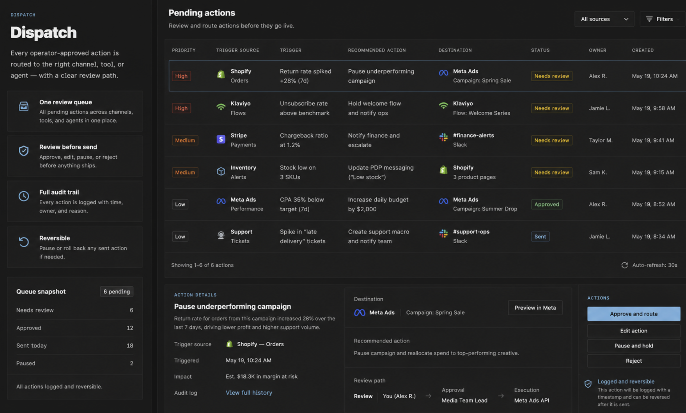This screenshot has width=686, height=413.
Task: Sort by the STATUS column header
Action: [x=540, y=50]
